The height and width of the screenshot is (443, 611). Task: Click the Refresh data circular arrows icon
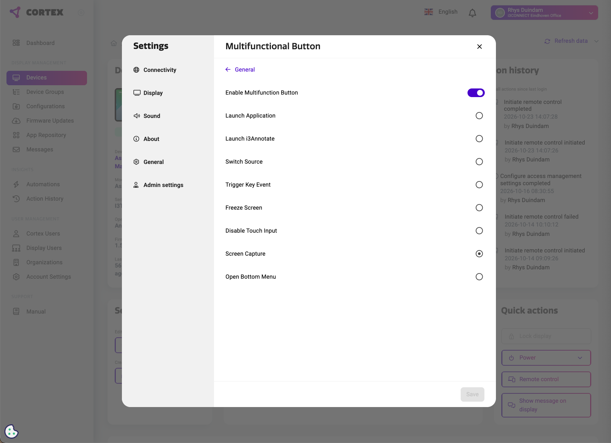coord(547,41)
